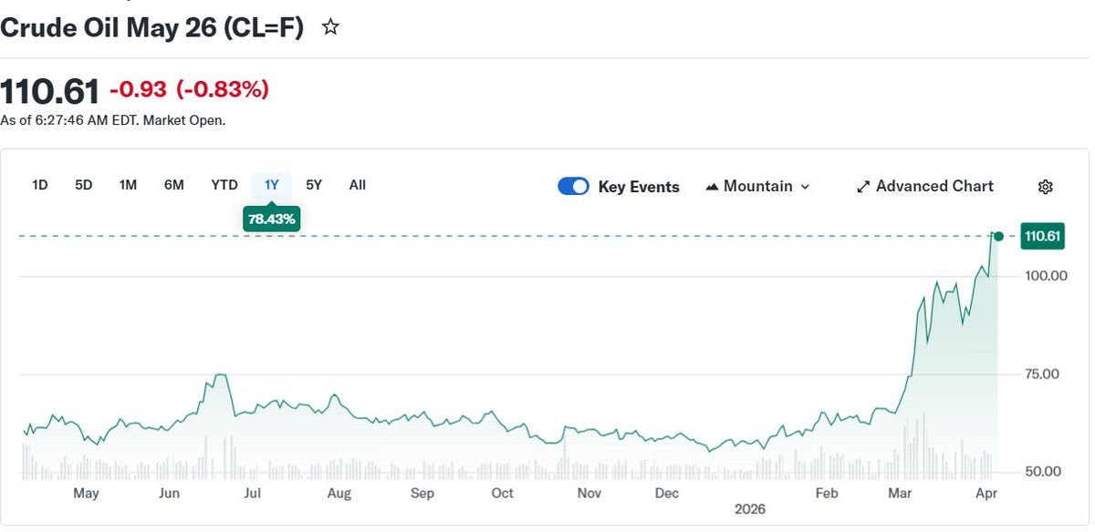
Task: Show the 6M chart range
Action: pos(174,185)
